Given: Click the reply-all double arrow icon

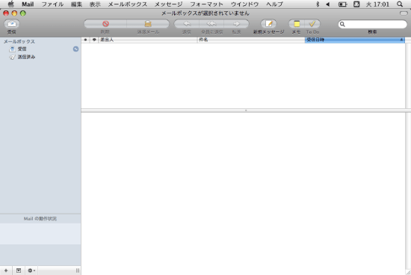Looking at the screenshot, I should coord(211,24).
